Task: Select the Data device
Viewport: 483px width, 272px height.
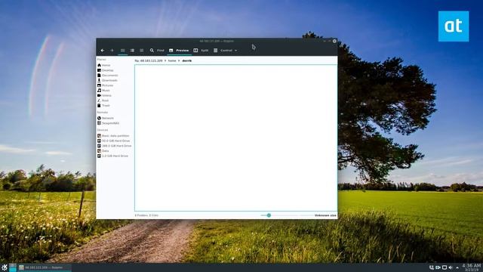Action: tap(103, 151)
